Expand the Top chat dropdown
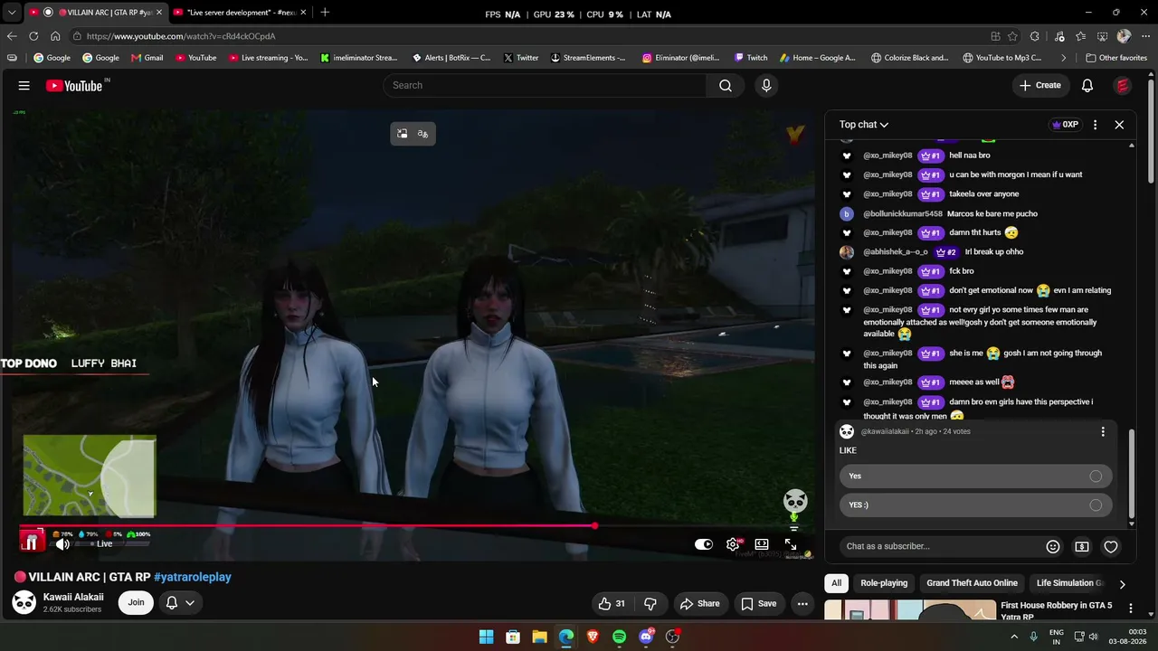The height and width of the screenshot is (651, 1158). 863,125
